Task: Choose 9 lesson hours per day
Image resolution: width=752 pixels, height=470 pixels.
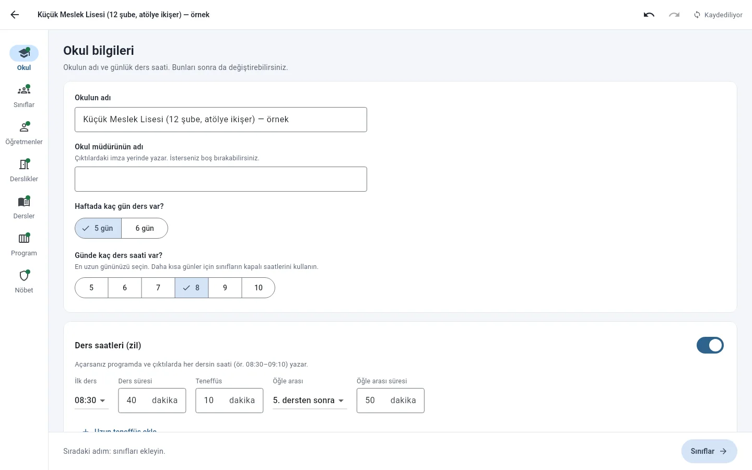Action: tap(225, 288)
